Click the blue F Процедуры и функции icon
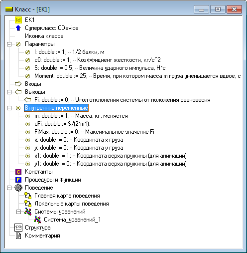 [18, 180]
